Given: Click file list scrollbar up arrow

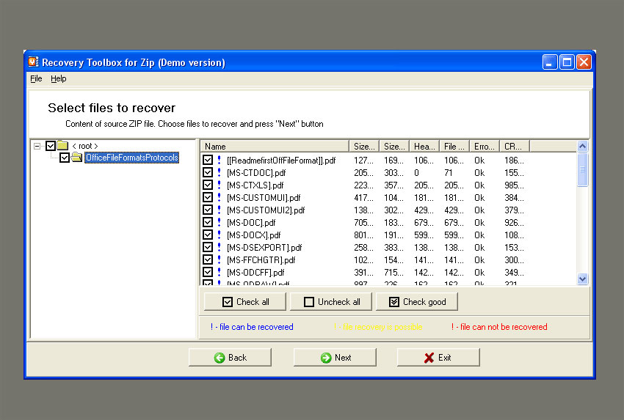Looking at the screenshot, I should coord(583,146).
